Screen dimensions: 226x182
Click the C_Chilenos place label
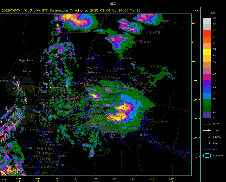point(26,71)
